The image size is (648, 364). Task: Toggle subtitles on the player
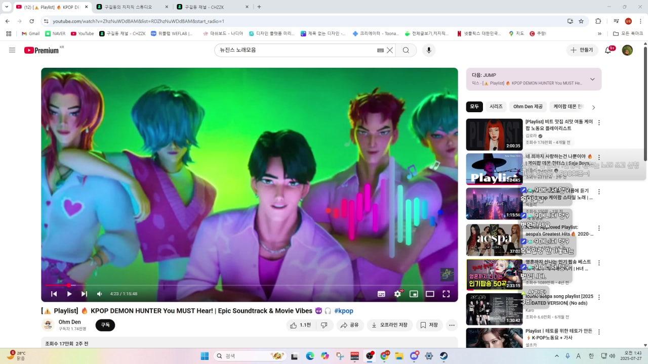[381, 294]
